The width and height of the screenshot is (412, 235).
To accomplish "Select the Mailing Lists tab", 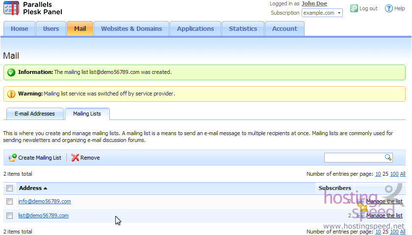I will coord(87,114).
